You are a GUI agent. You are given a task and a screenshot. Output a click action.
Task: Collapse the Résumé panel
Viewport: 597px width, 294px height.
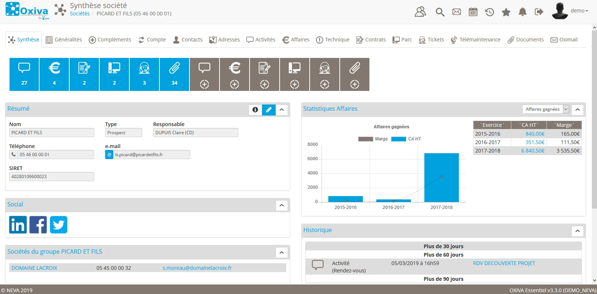click(x=281, y=110)
